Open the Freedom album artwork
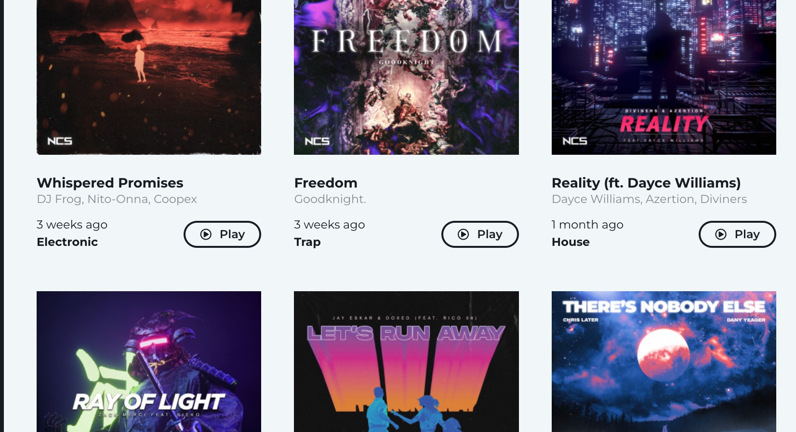796x432 pixels. pos(406,77)
